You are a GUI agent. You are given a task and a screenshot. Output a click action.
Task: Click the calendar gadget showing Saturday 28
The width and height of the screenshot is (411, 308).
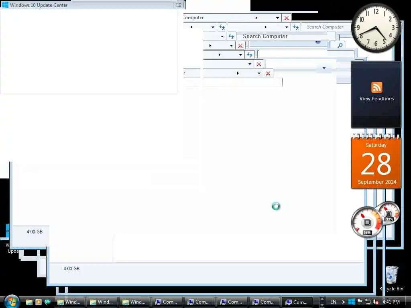coord(376,161)
